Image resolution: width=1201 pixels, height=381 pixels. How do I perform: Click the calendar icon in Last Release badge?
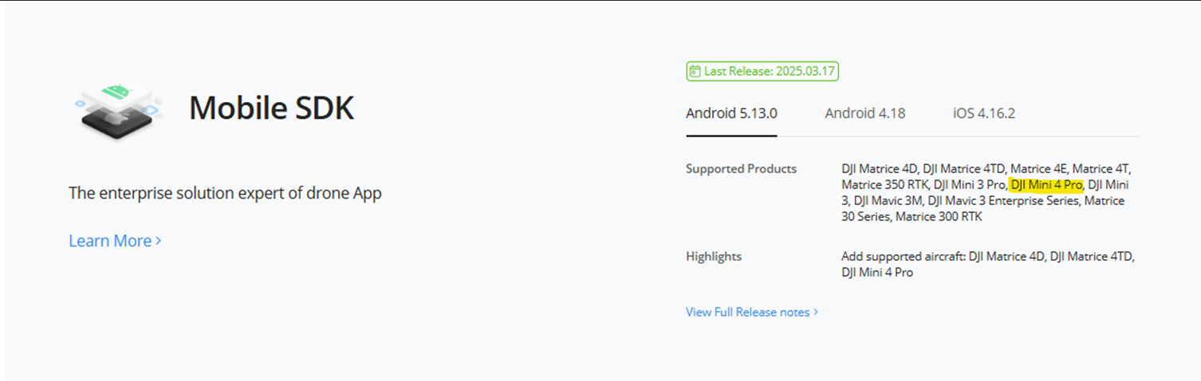695,72
